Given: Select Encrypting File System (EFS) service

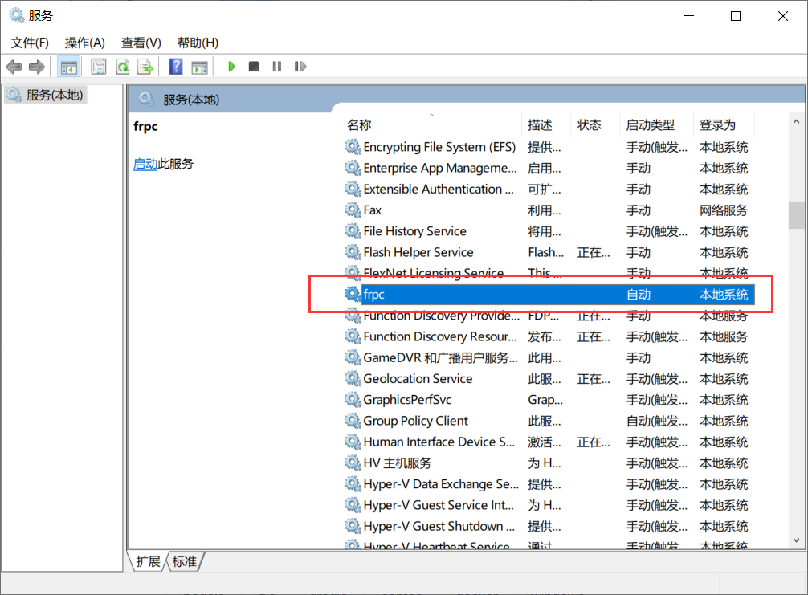Looking at the screenshot, I should click(x=549, y=147).
